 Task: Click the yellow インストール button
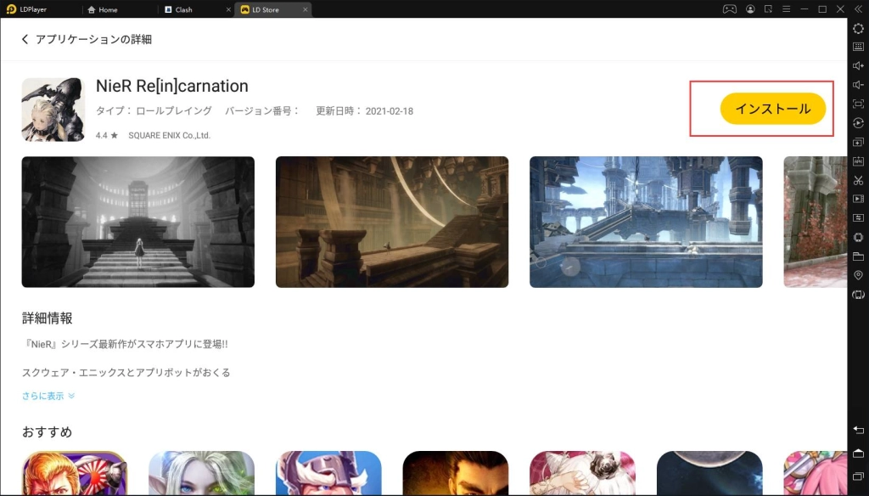(x=772, y=109)
